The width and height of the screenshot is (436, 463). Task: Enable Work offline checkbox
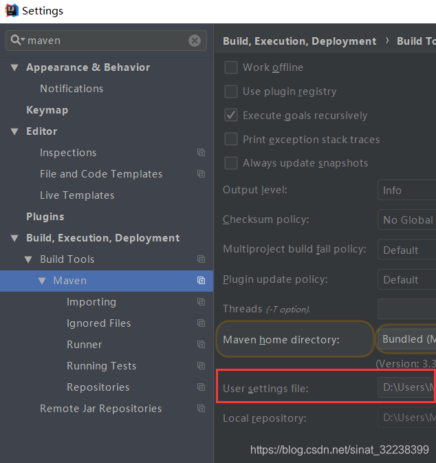pyautogui.click(x=231, y=67)
